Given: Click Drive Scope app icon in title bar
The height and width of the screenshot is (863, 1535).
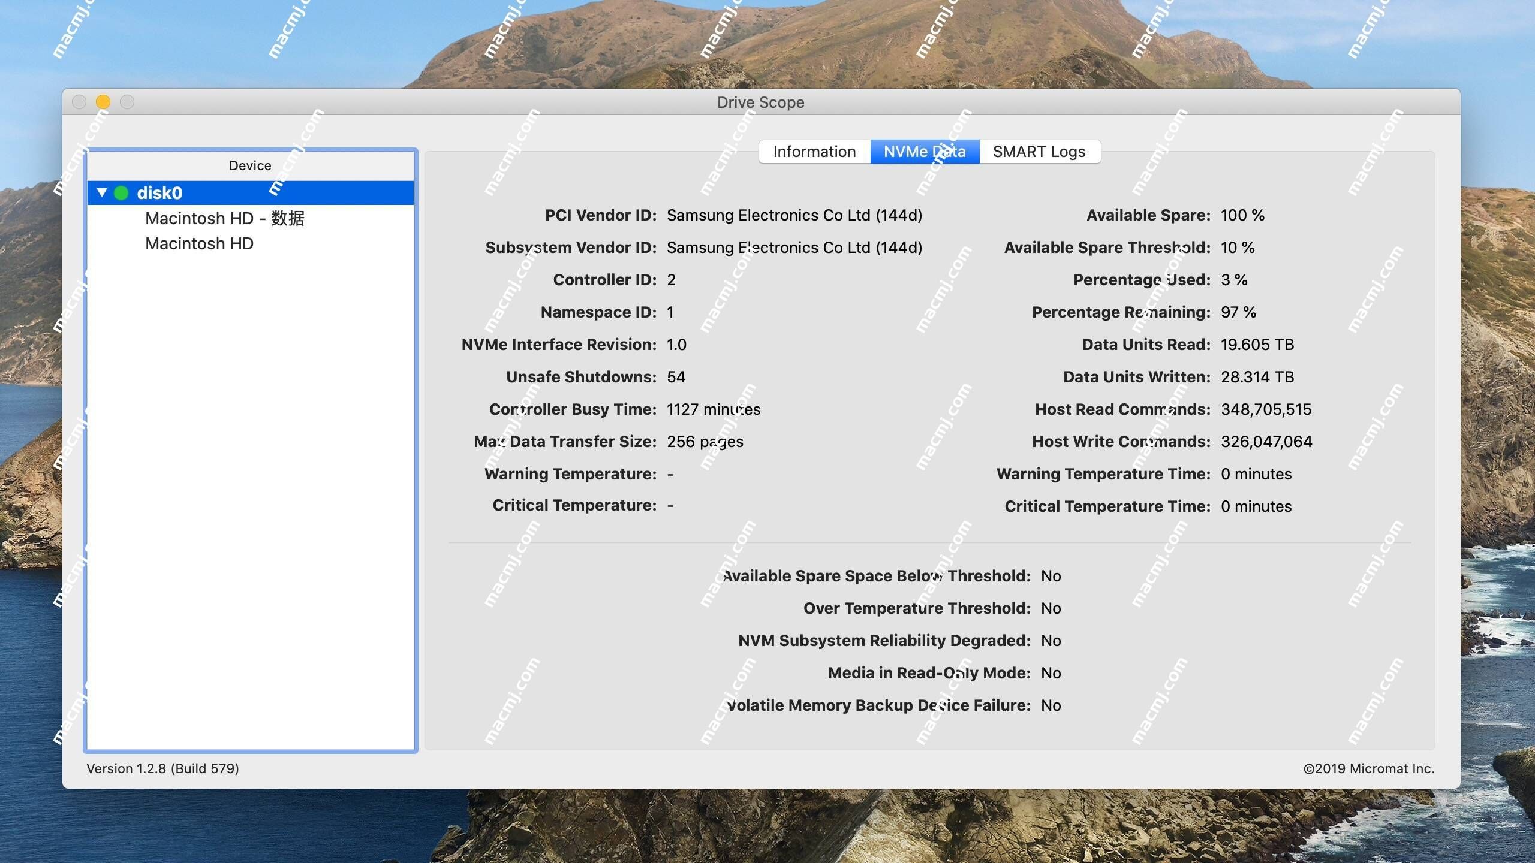Looking at the screenshot, I should (760, 101).
